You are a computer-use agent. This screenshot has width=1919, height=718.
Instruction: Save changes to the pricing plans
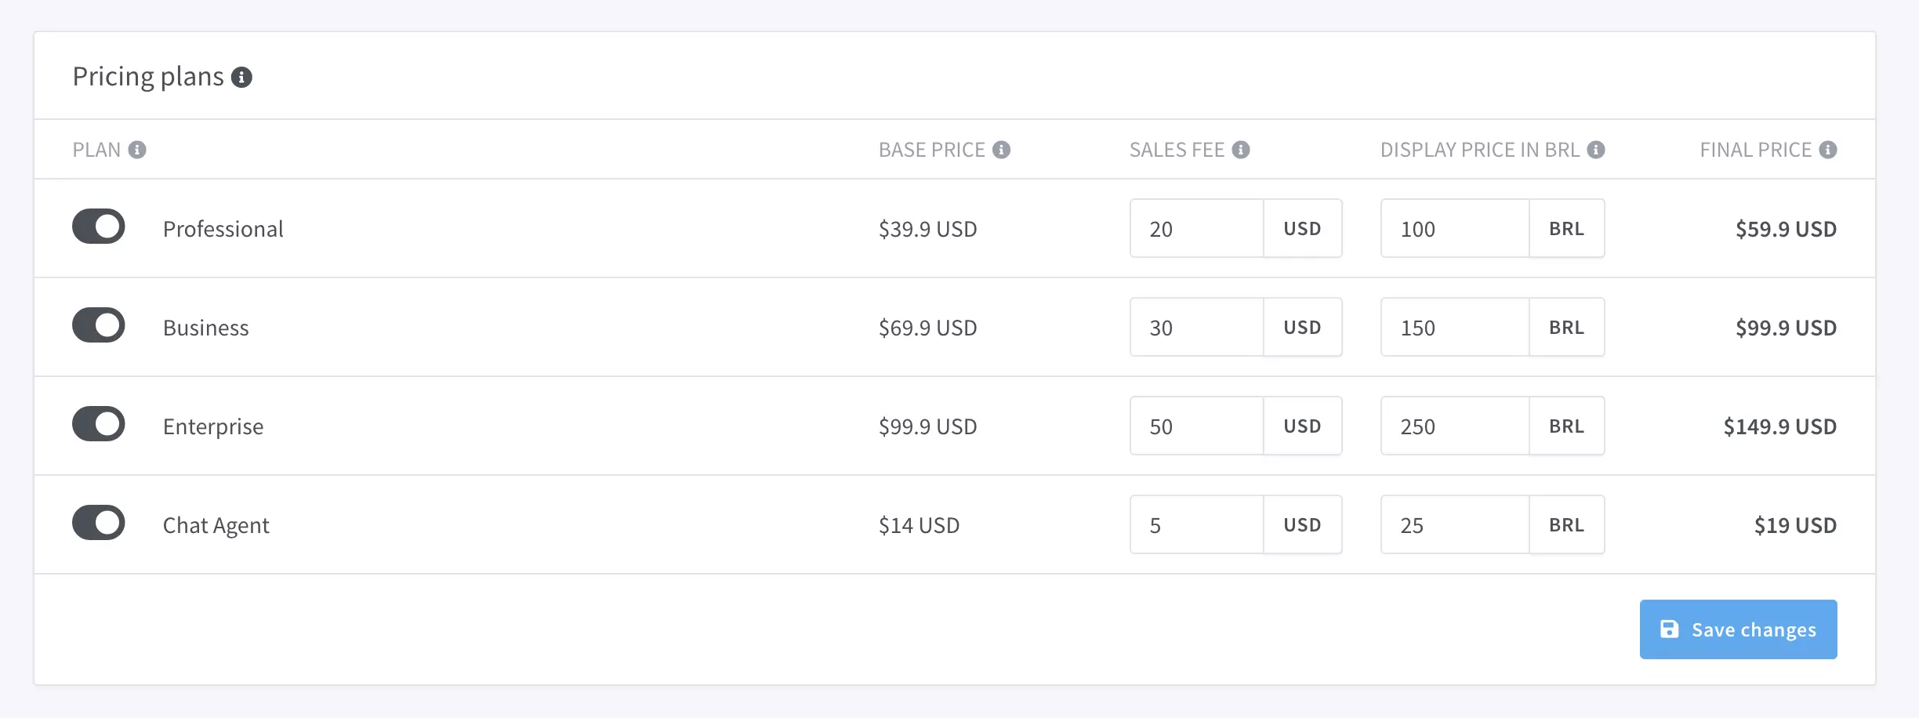(1738, 629)
